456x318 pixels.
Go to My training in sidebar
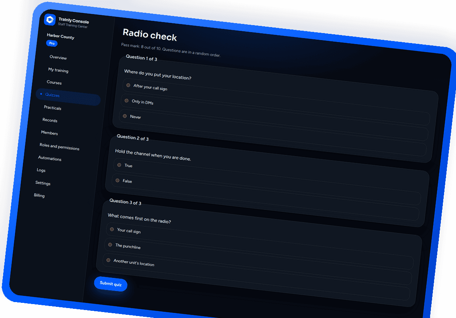(58, 70)
